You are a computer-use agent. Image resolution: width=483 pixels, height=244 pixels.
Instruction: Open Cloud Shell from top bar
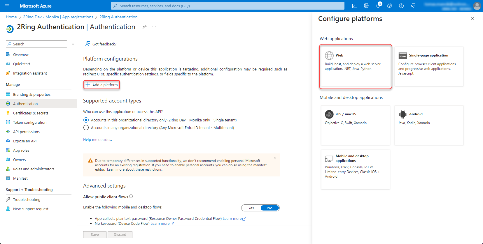[x=355, y=6]
